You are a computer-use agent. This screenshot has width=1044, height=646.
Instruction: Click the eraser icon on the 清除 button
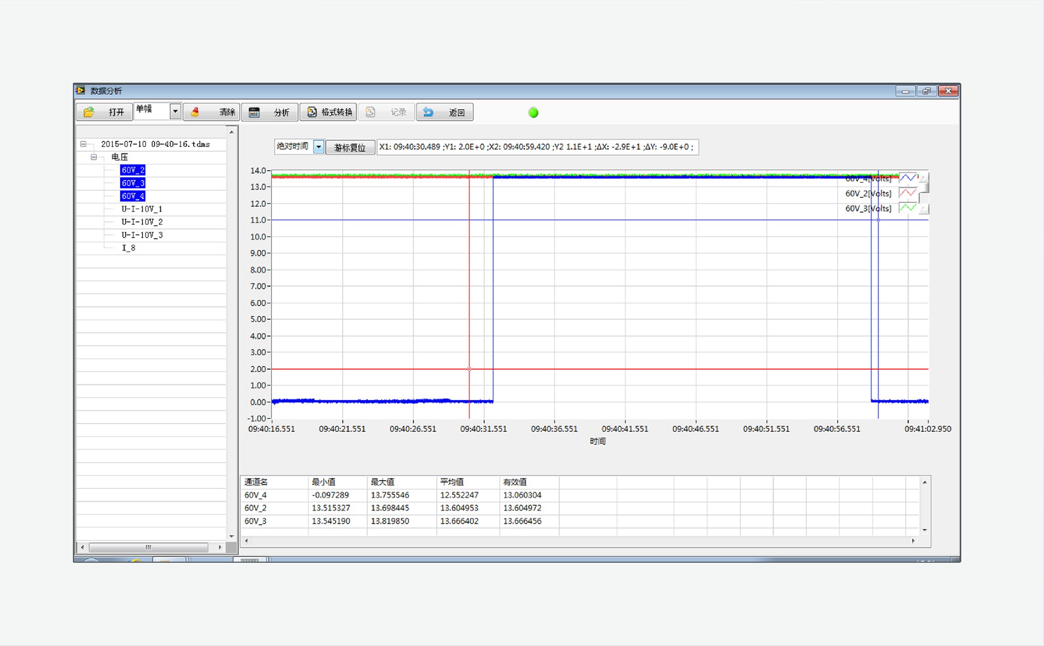tap(195, 112)
